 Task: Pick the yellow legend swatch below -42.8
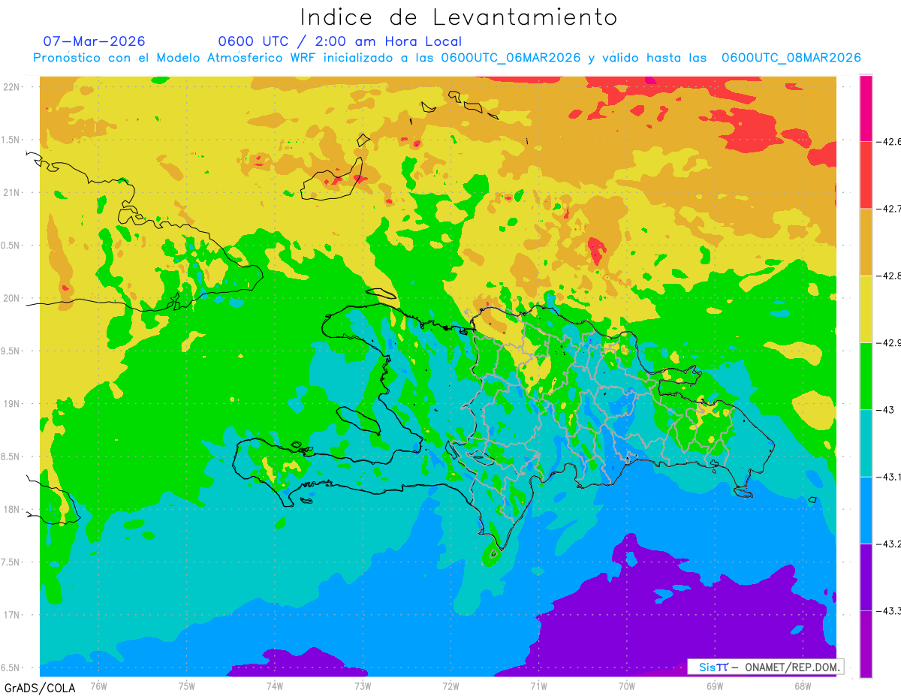tap(866, 309)
